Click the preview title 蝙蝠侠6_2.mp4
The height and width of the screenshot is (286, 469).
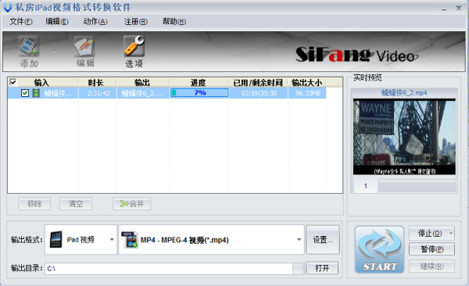point(404,93)
